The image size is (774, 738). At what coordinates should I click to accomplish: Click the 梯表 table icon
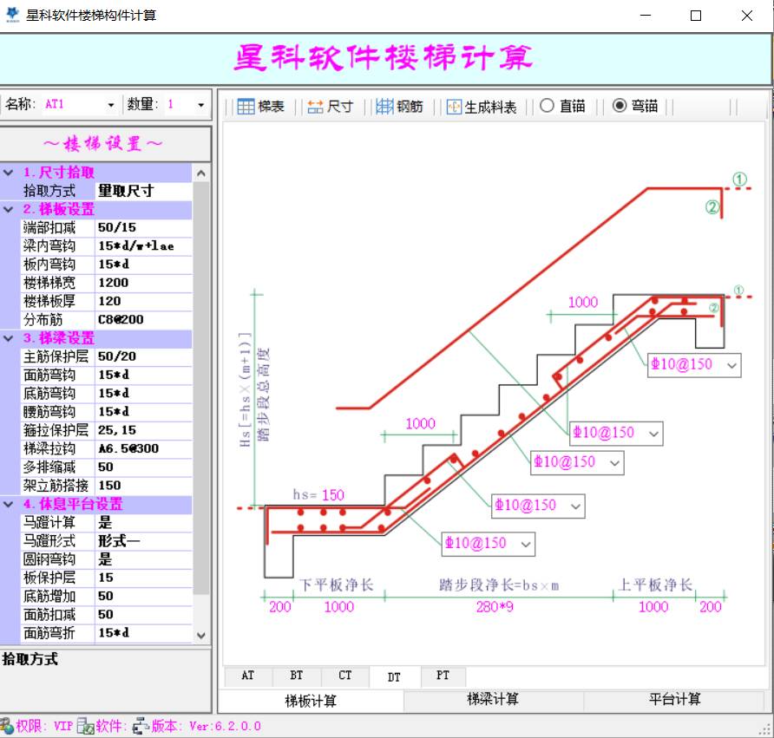point(246,106)
